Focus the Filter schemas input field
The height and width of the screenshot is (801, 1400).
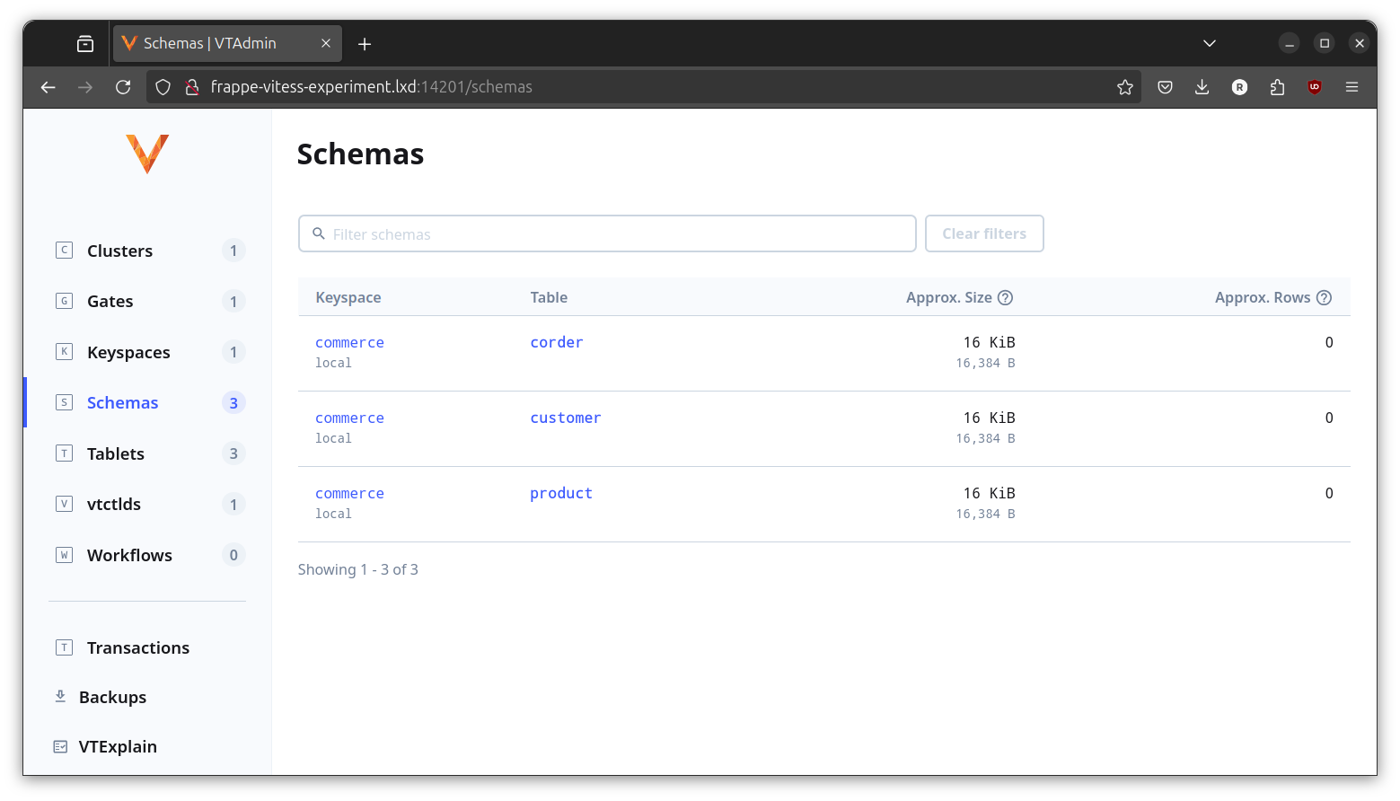(607, 233)
